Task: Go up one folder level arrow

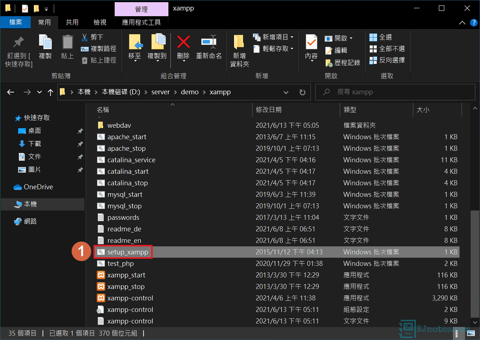Action: (51, 92)
